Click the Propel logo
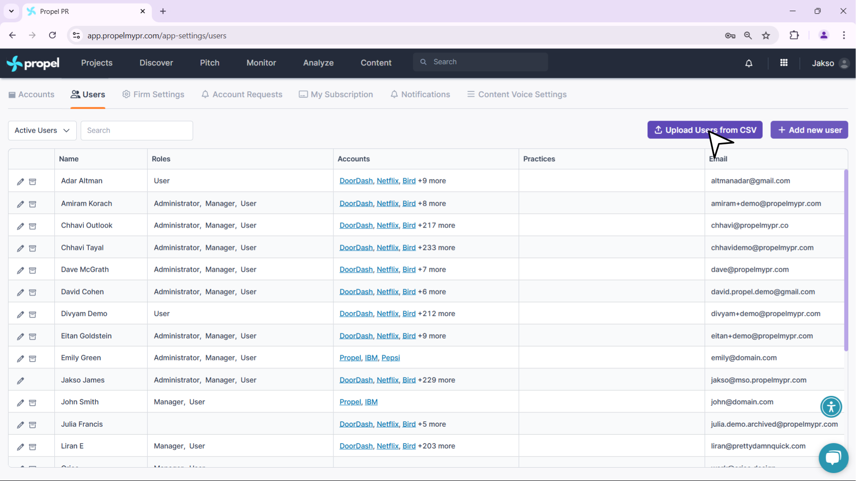 tap(33, 63)
